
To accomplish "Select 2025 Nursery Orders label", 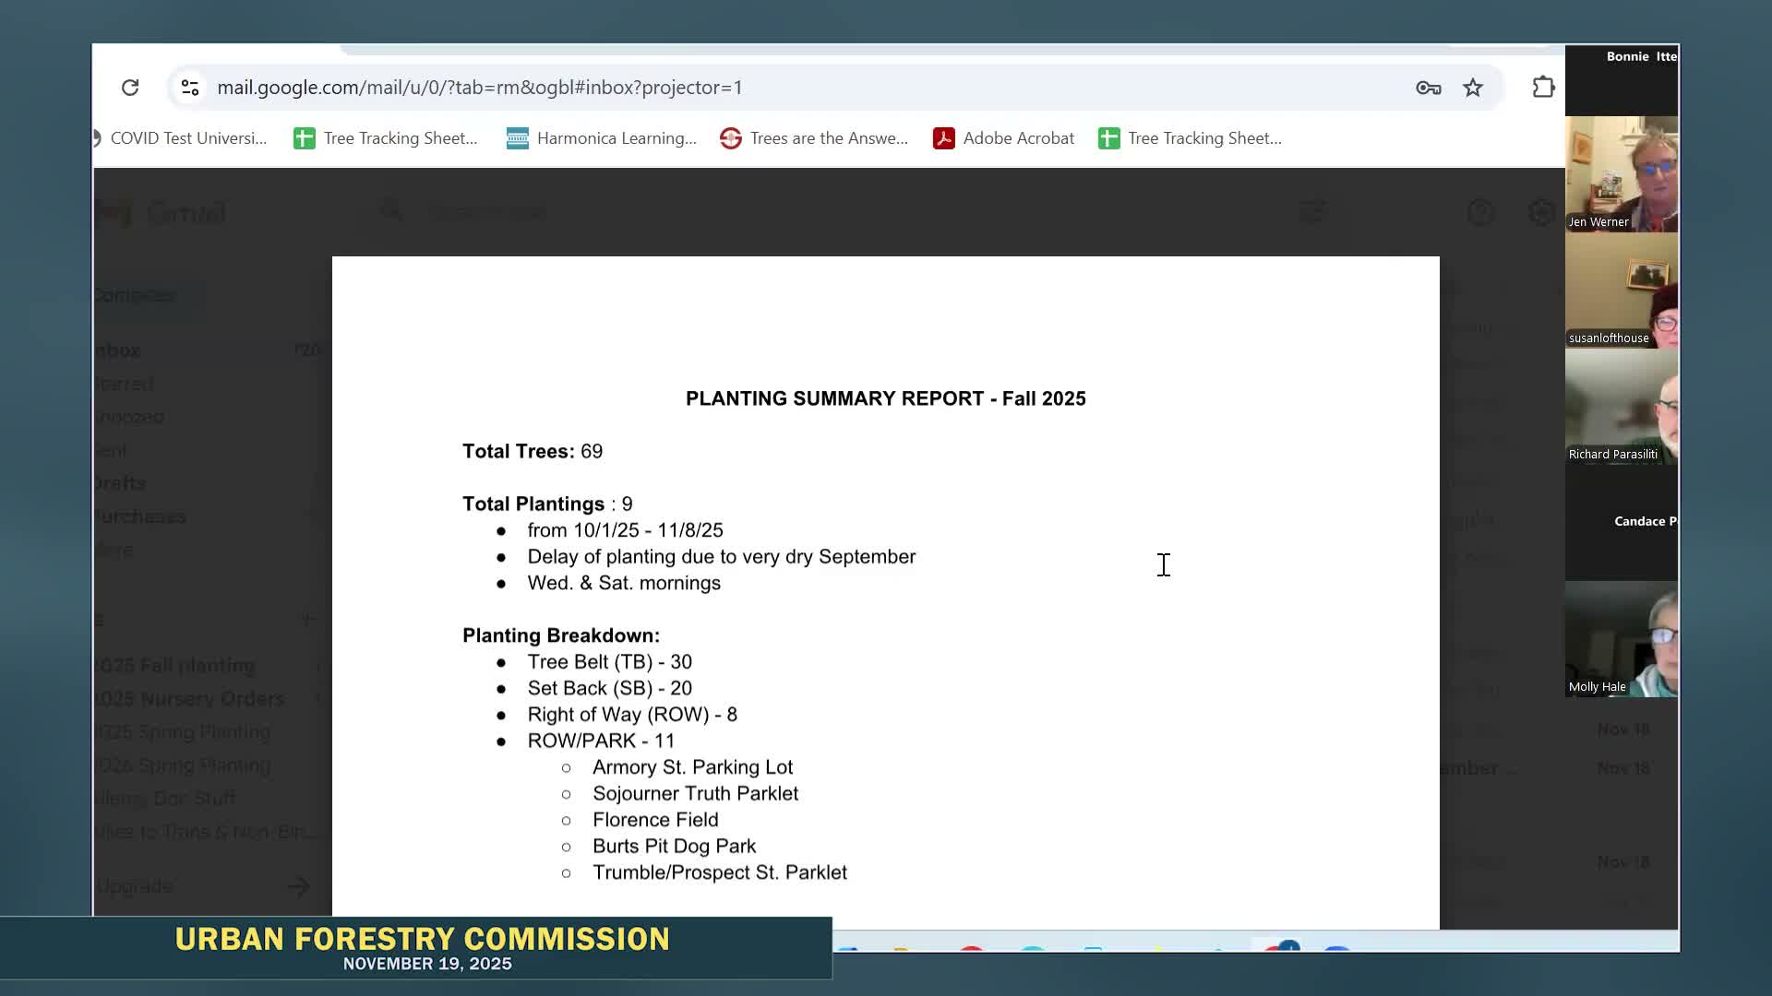I will pyautogui.click(x=189, y=699).
